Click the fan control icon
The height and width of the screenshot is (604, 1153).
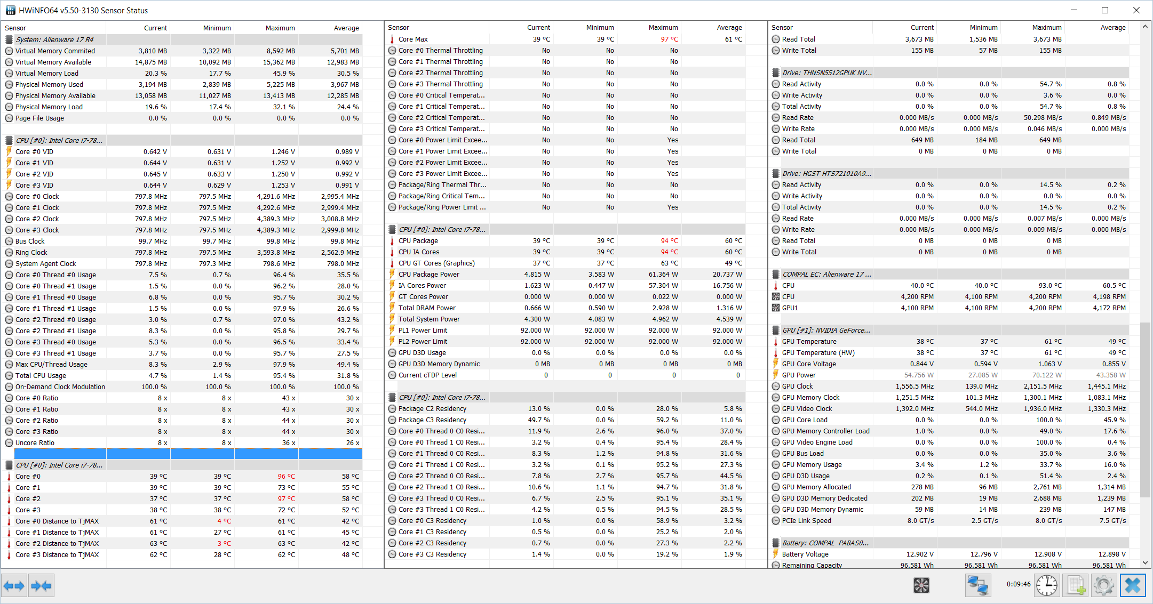(921, 585)
